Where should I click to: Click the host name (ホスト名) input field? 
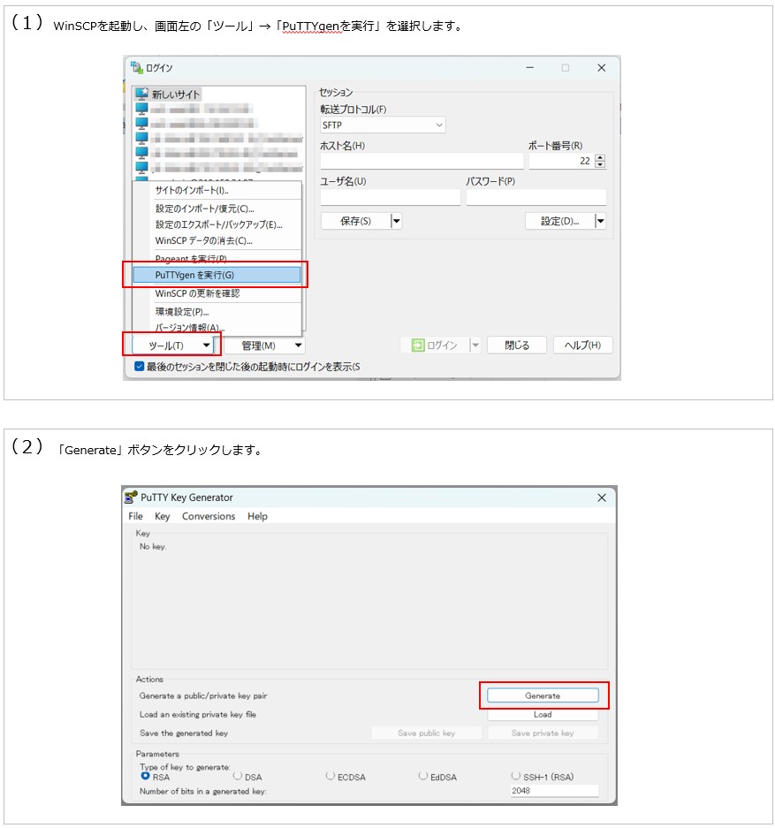click(422, 161)
